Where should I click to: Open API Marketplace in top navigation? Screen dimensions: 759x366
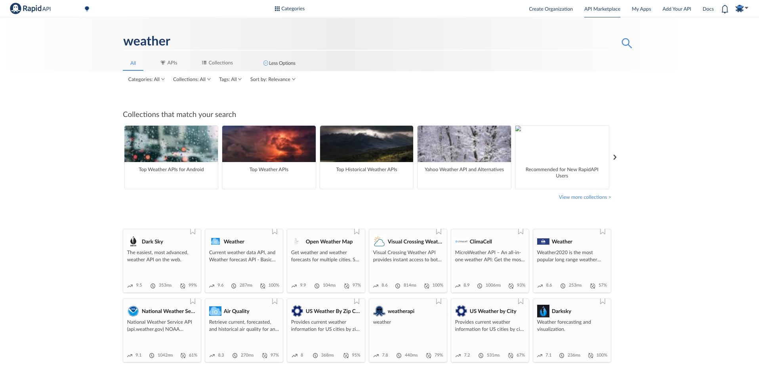(x=602, y=9)
